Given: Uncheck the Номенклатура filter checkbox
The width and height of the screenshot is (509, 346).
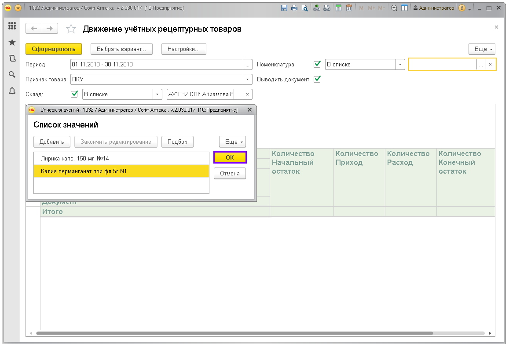Looking at the screenshot, I should click(317, 64).
